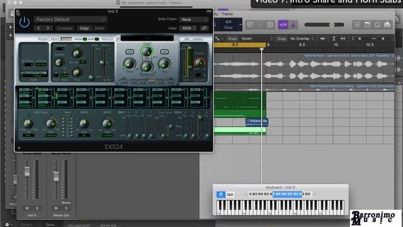Open the EXS24 sampler instrument menu display

(x=147, y=38)
